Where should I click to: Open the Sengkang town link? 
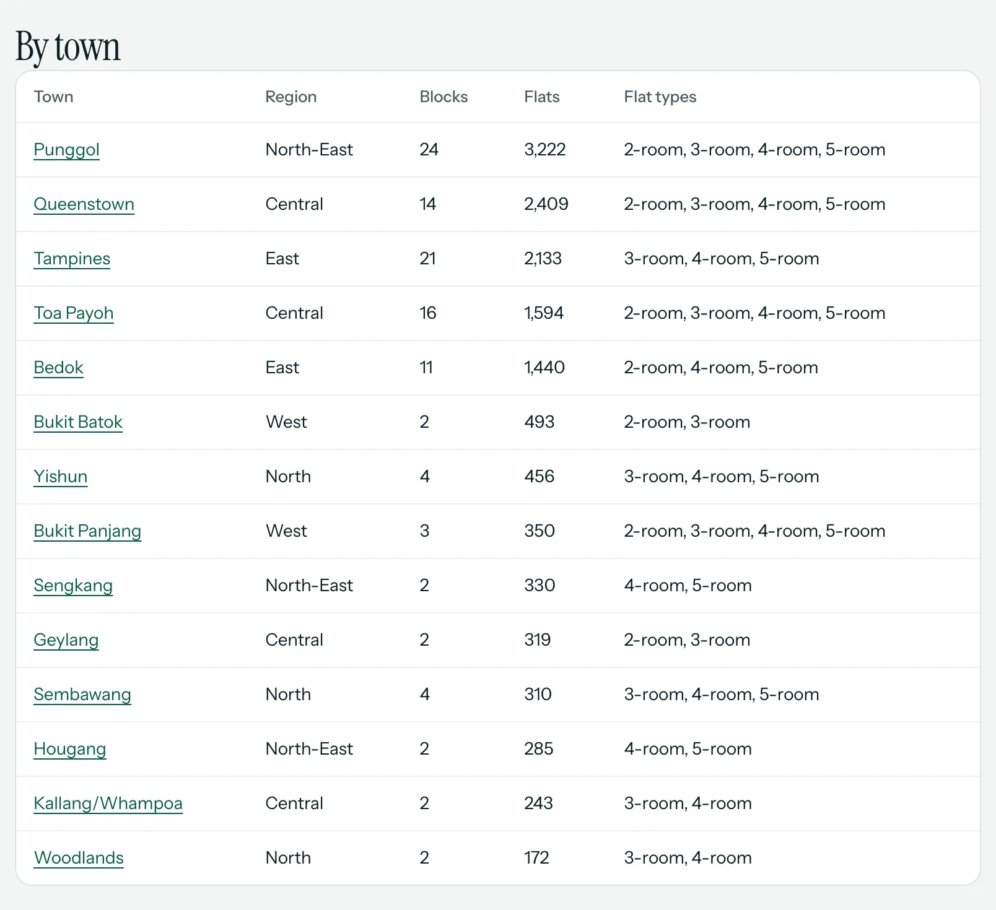[x=73, y=586]
